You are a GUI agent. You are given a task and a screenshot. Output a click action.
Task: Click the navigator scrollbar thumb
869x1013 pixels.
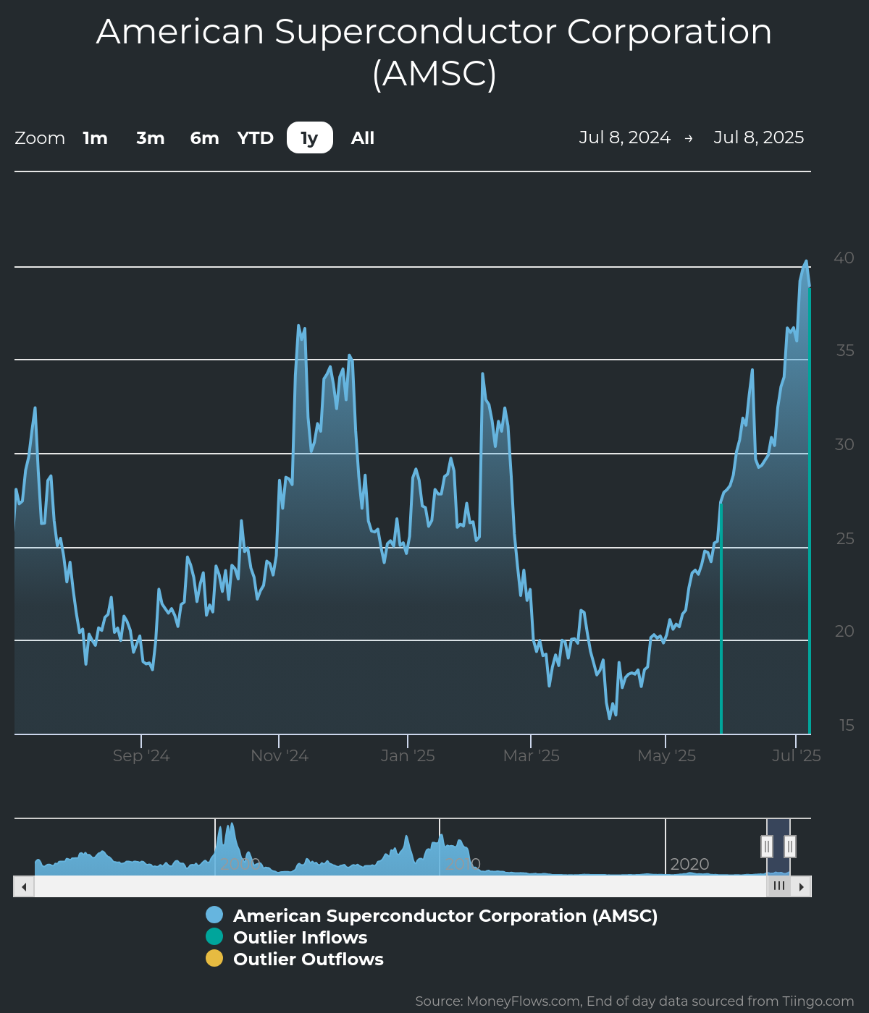pyautogui.click(x=779, y=886)
